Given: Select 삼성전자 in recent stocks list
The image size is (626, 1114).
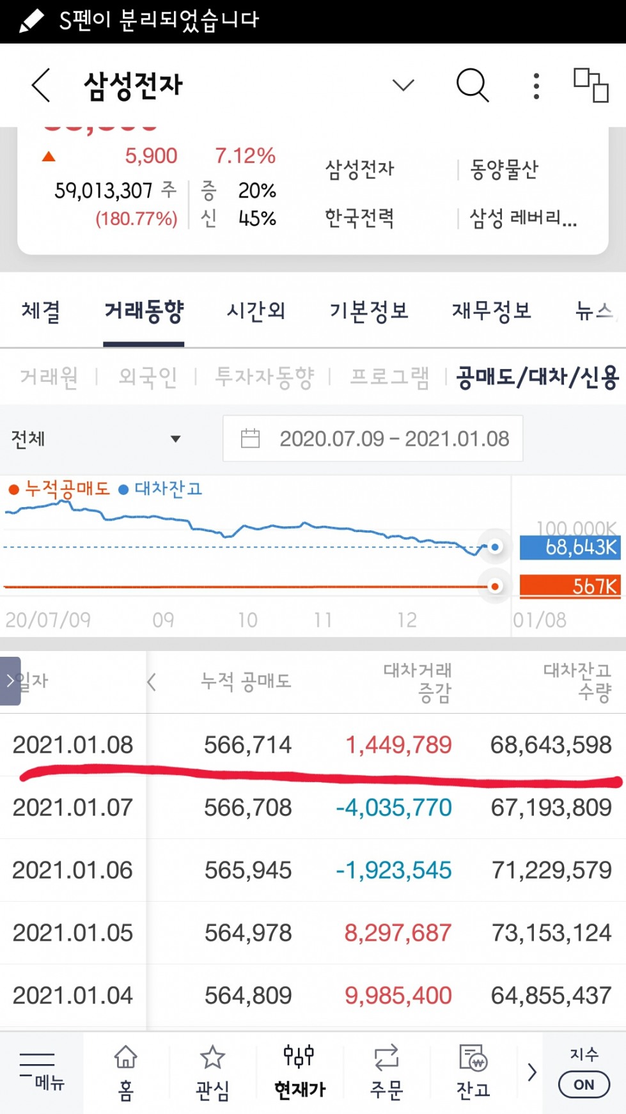Looking at the screenshot, I should click(x=359, y=169).
